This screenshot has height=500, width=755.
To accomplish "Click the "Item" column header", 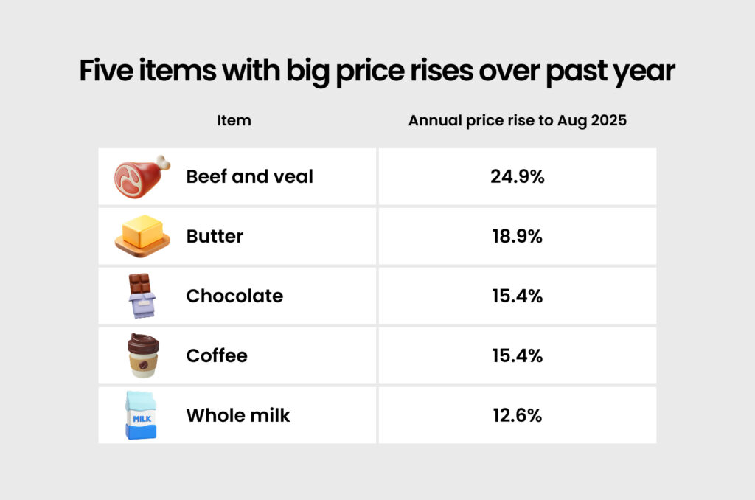I will coord(234,121).
